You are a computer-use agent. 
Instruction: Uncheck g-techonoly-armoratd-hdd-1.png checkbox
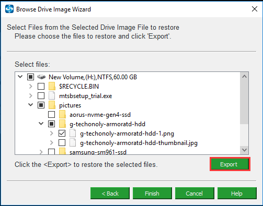[x=62, y=133]
